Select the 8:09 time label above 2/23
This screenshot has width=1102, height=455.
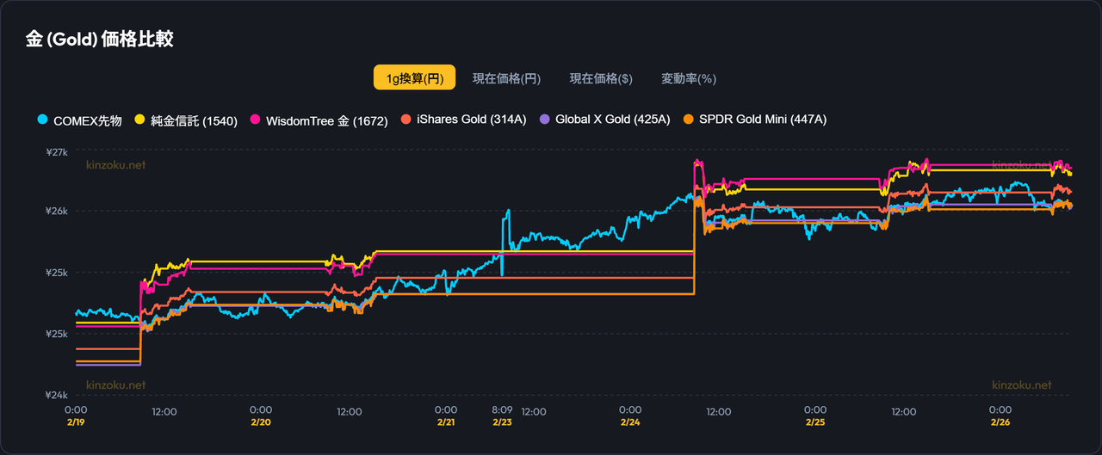[503, 410]
